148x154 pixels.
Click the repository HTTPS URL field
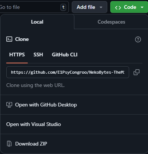click(68, 72)
